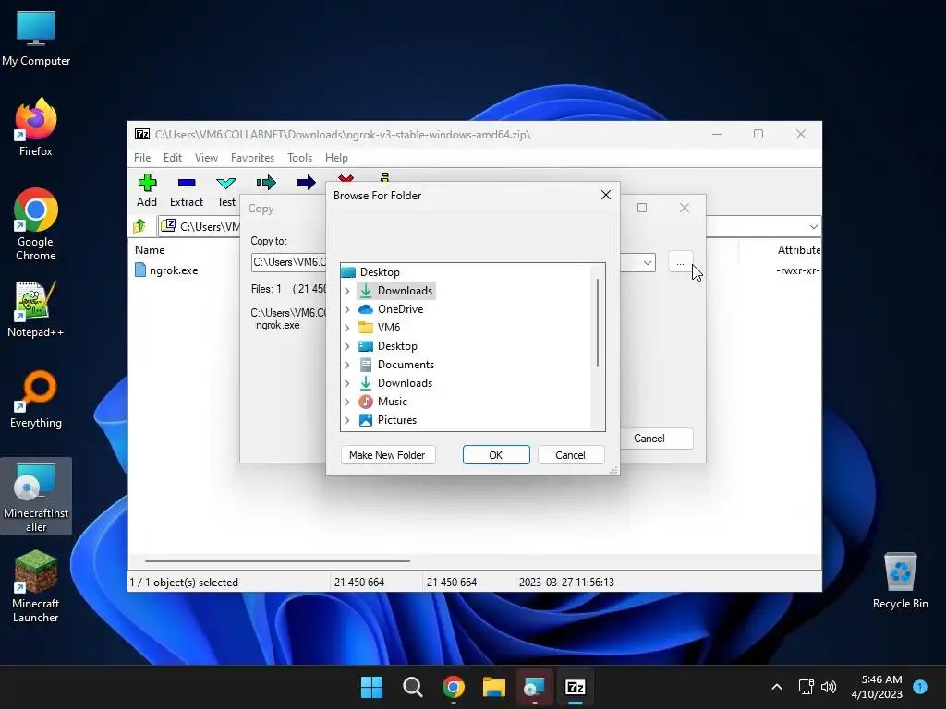Open the Help menu
946x709 pixels.
click(336, 157)
